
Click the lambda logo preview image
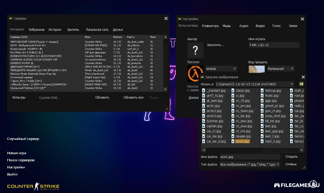(195, 73)
